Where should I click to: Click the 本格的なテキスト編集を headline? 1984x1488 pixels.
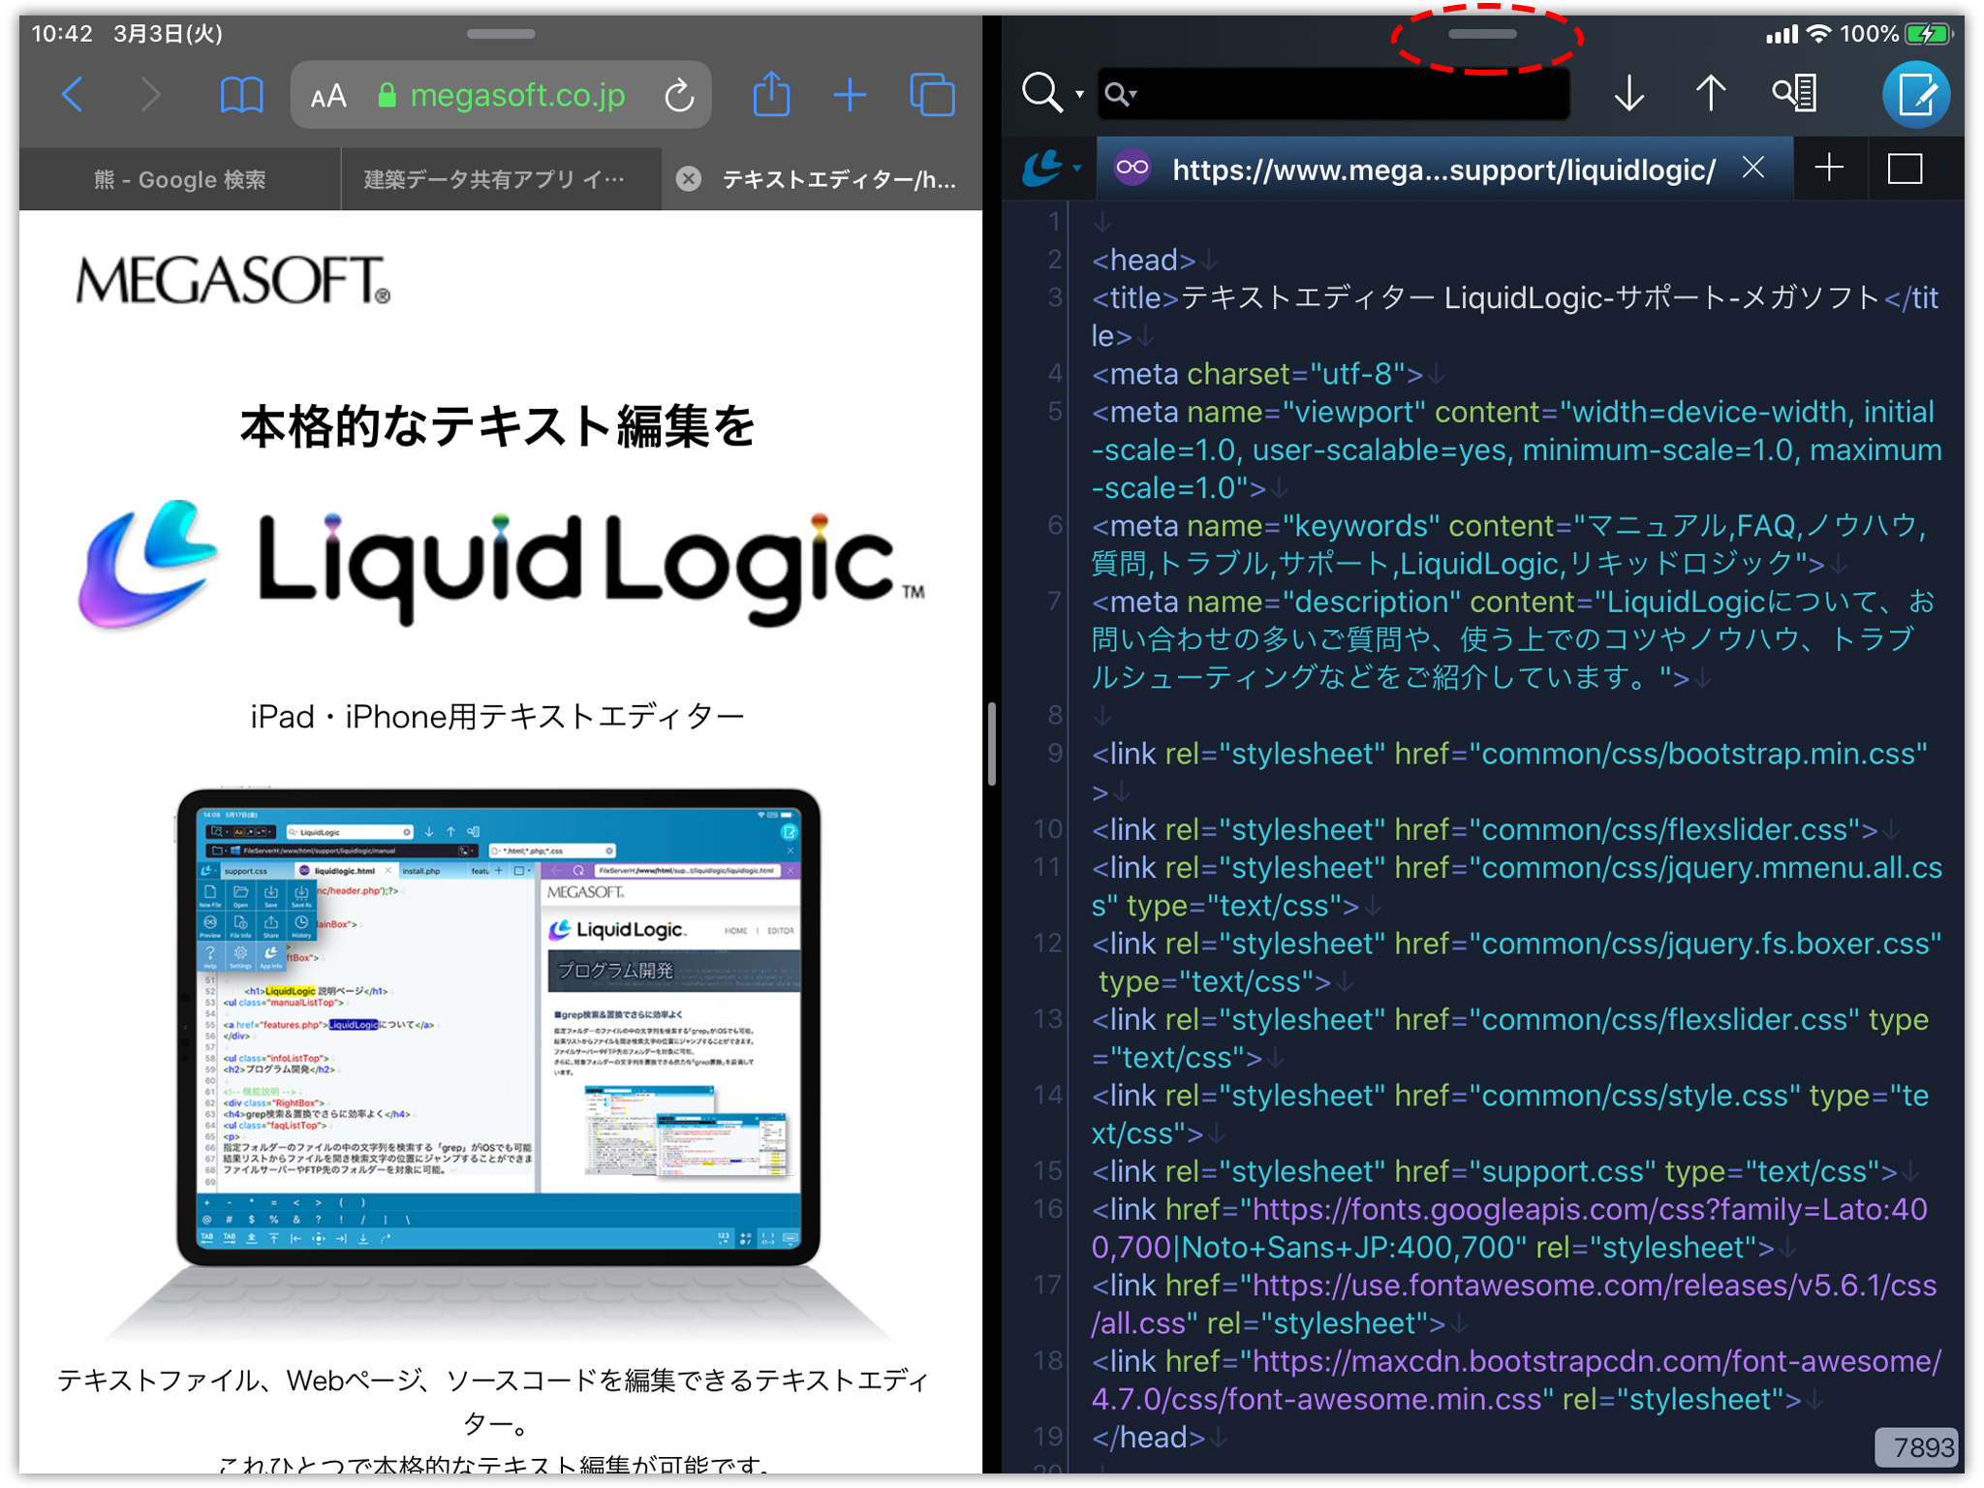[498, 426]
